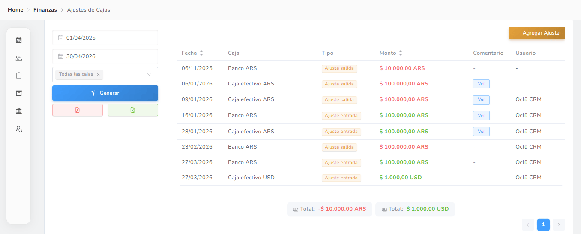Click date cell 23/02/2026

point(197,146)
